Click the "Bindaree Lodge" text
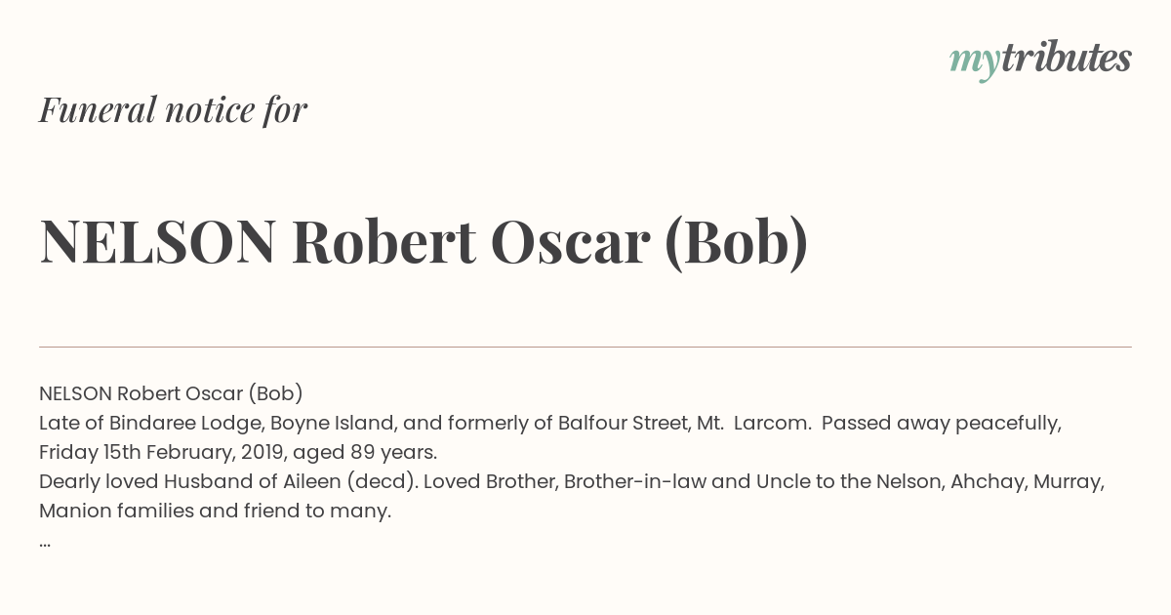Image resolution: width=1171 pixels, height=615 pixels. coord(185,423)
